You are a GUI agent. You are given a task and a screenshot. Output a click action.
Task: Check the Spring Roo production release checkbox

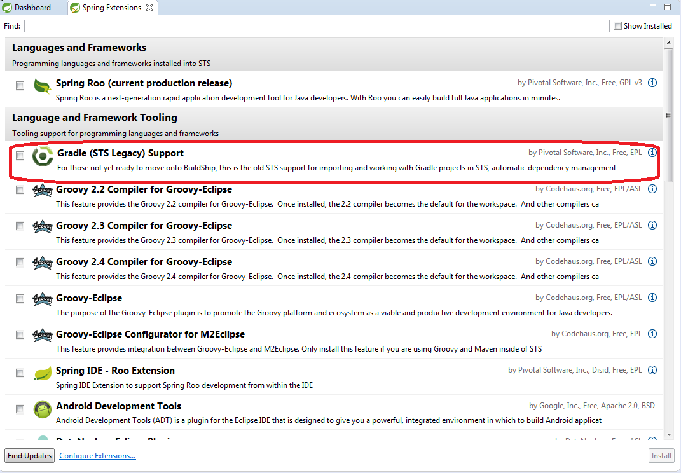pos(20,86)
